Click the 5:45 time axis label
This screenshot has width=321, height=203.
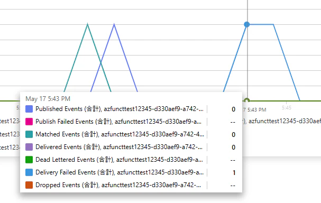point(287,108)
